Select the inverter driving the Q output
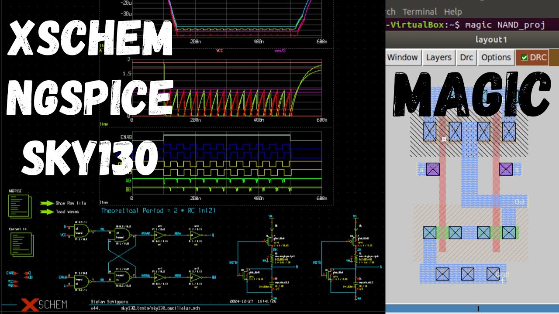This screenshot has height=314, width=559. click(x=196, y=235)
